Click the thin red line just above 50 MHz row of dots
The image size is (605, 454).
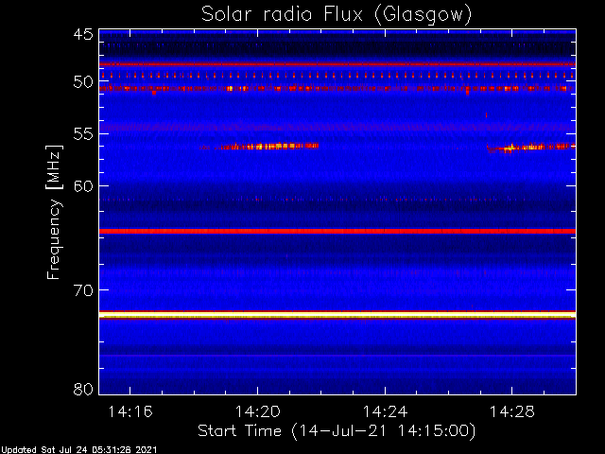coord(337,64)
